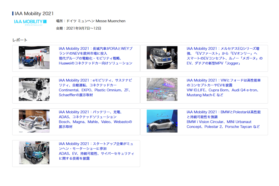Click the バッテリー、充電、ADAS report title
The width and height of the screenshot is (279, 186).
pyautogui.click(x=91, y=114)
